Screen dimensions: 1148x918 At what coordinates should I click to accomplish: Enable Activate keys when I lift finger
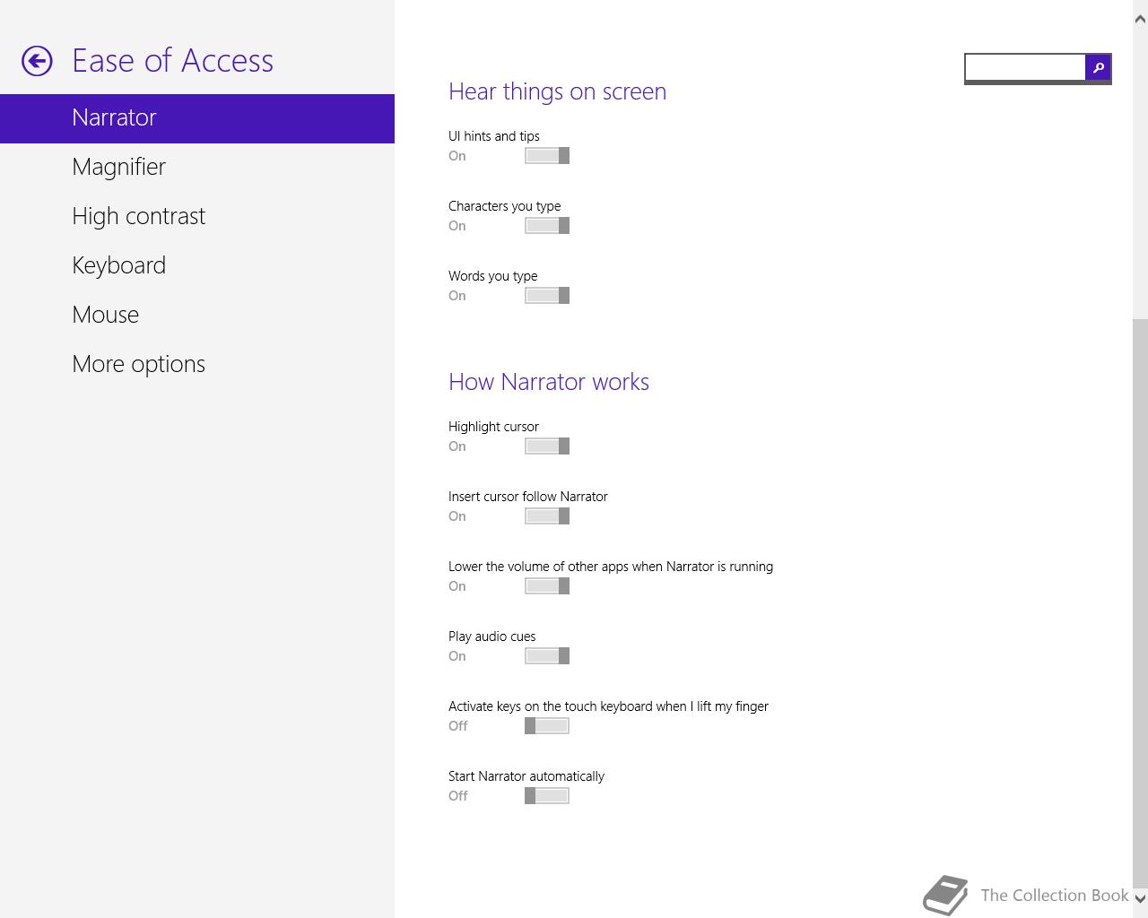[547, 726]
